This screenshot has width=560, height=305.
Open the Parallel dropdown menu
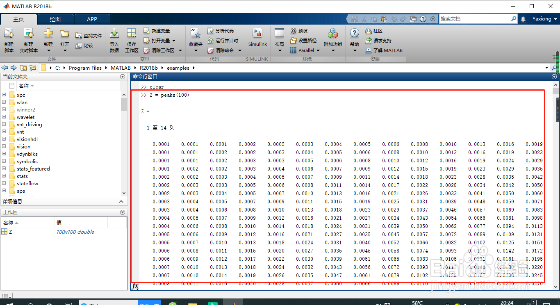point(305,50)
